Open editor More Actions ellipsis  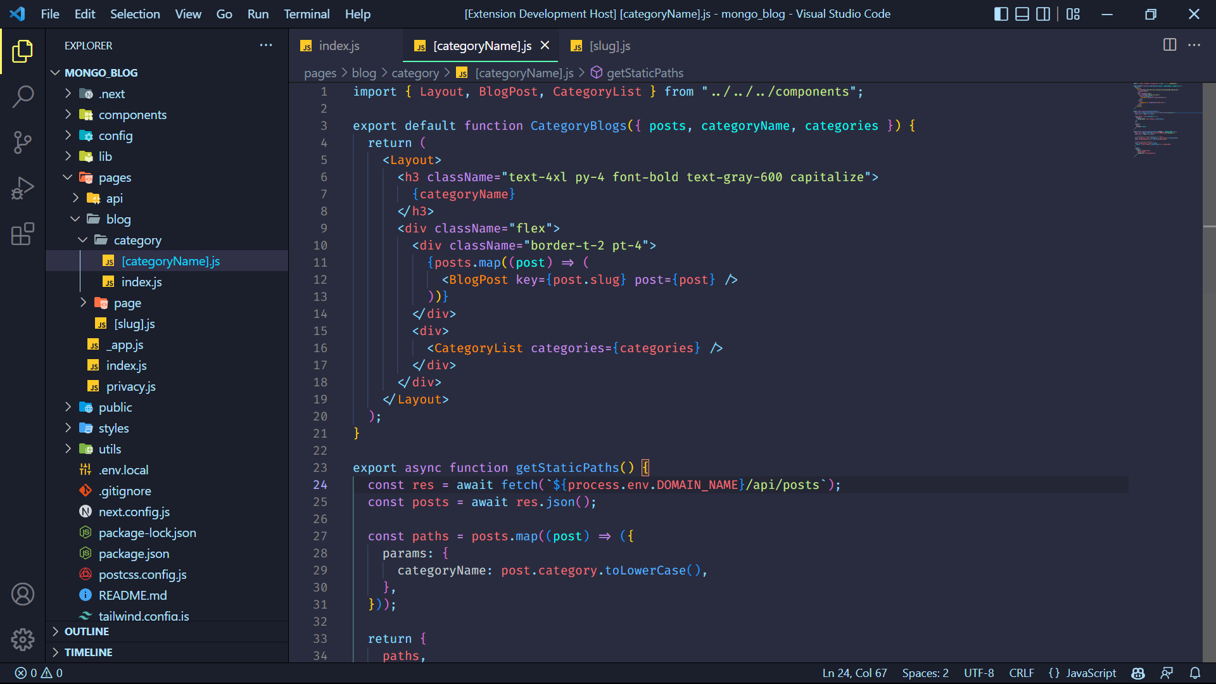tap(1194, 45)
